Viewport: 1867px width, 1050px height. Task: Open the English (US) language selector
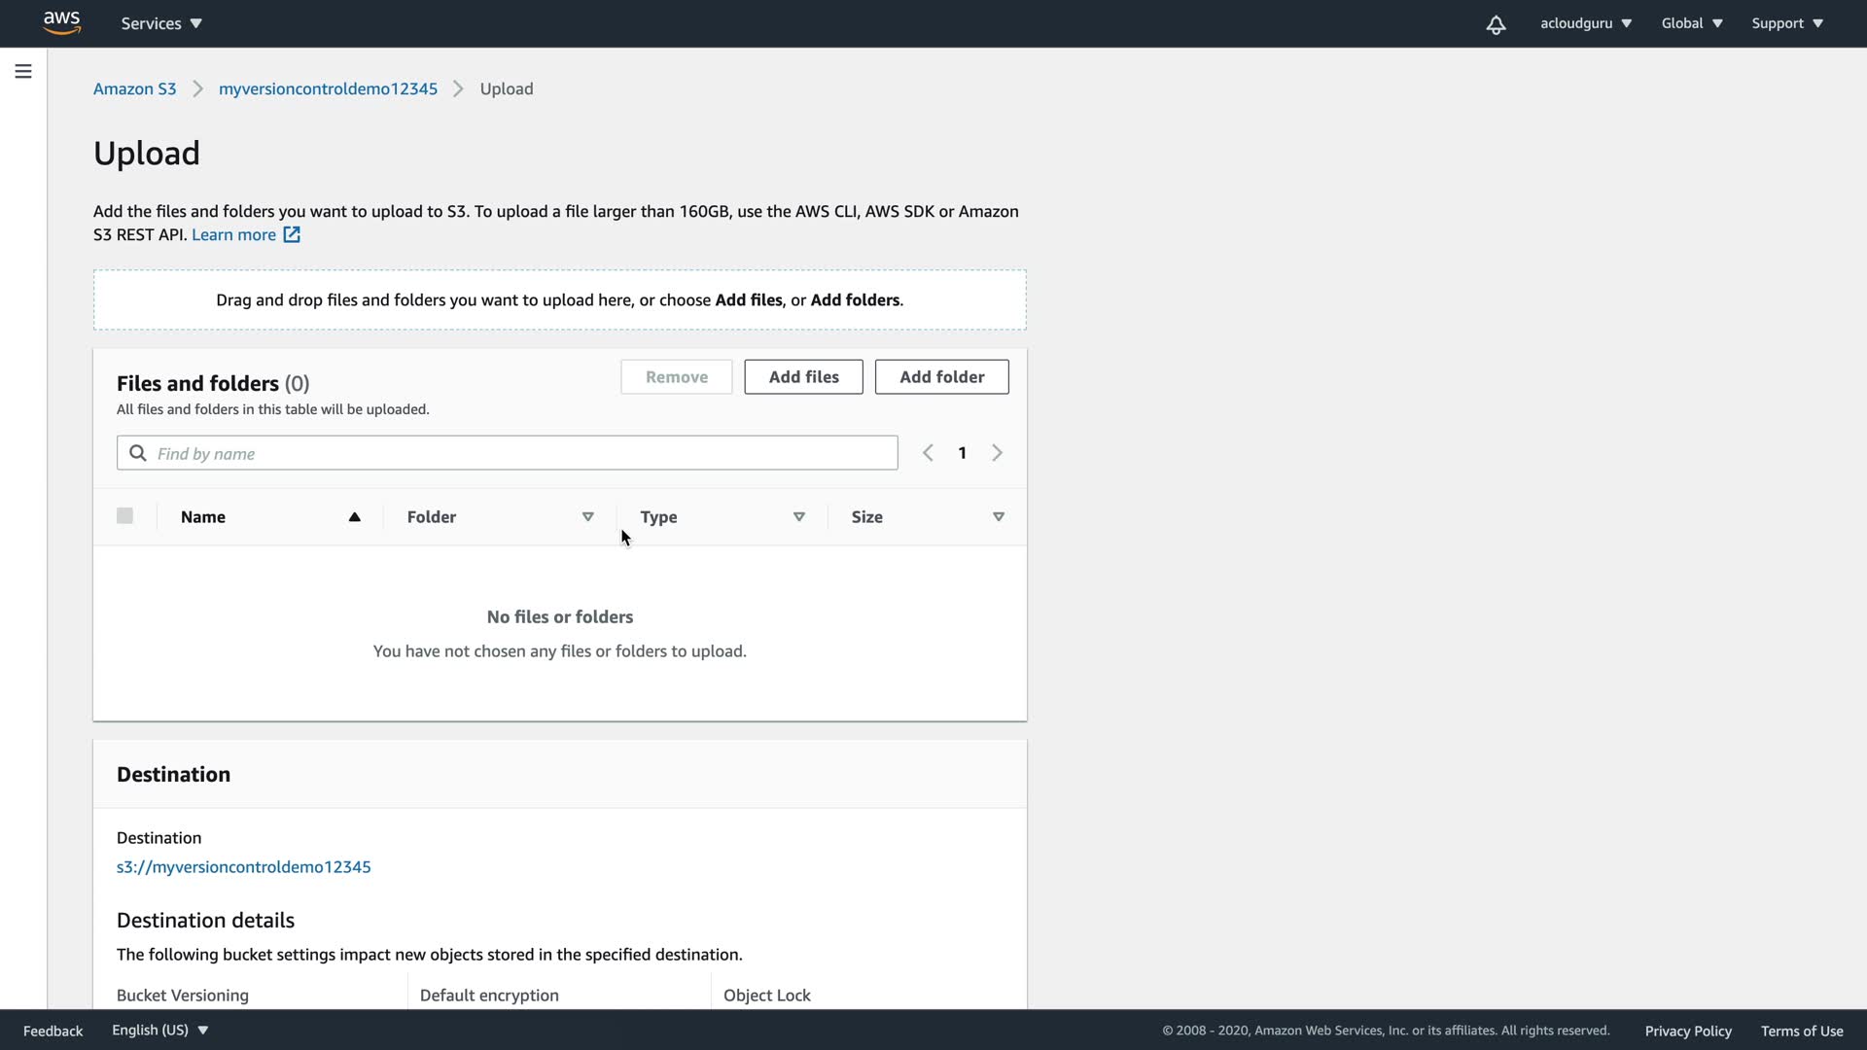(159, 1030)
